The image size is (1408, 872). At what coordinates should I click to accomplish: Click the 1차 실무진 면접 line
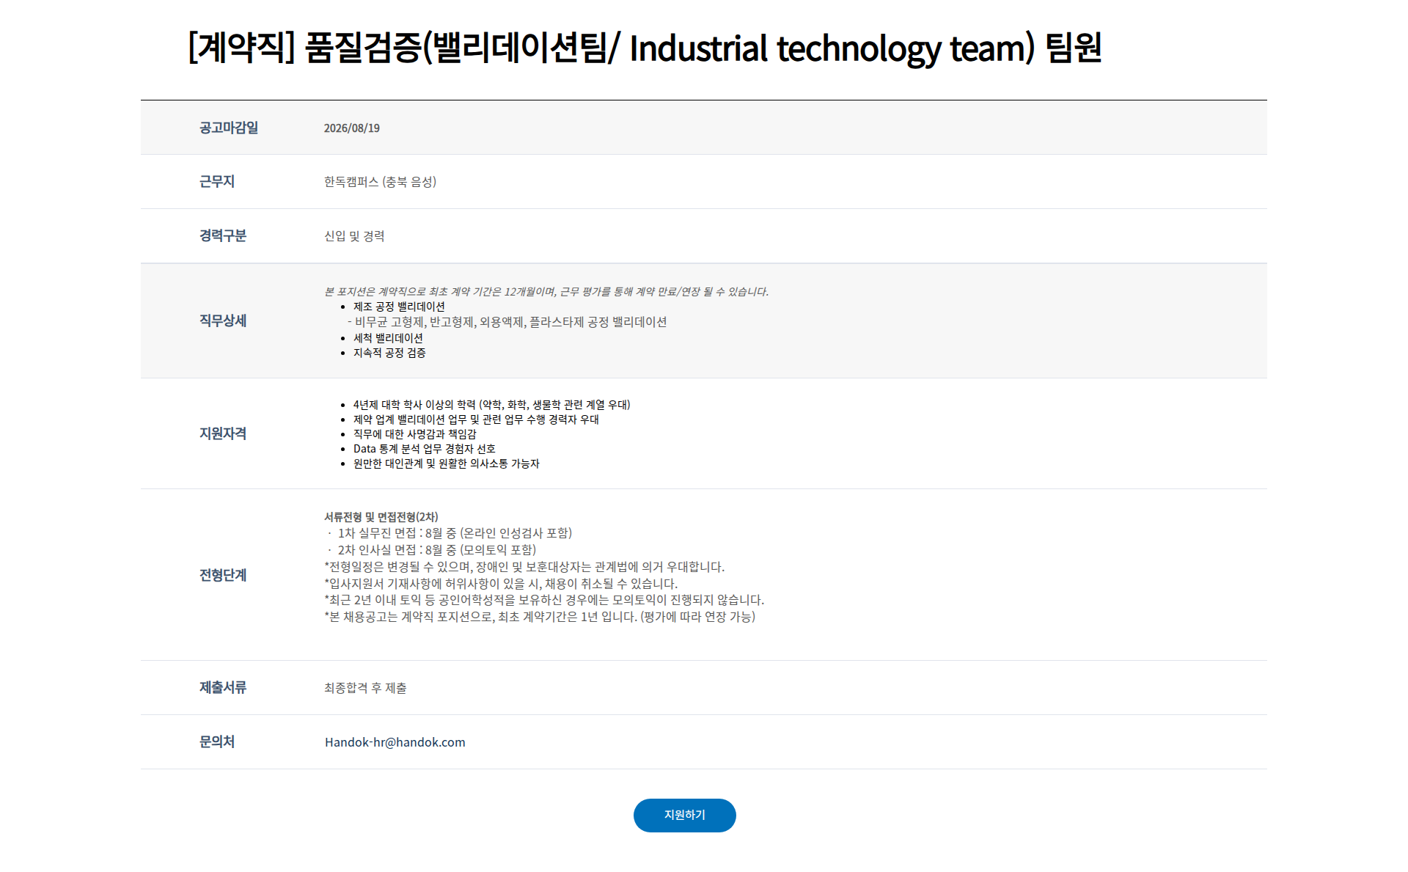pos(450,533)
